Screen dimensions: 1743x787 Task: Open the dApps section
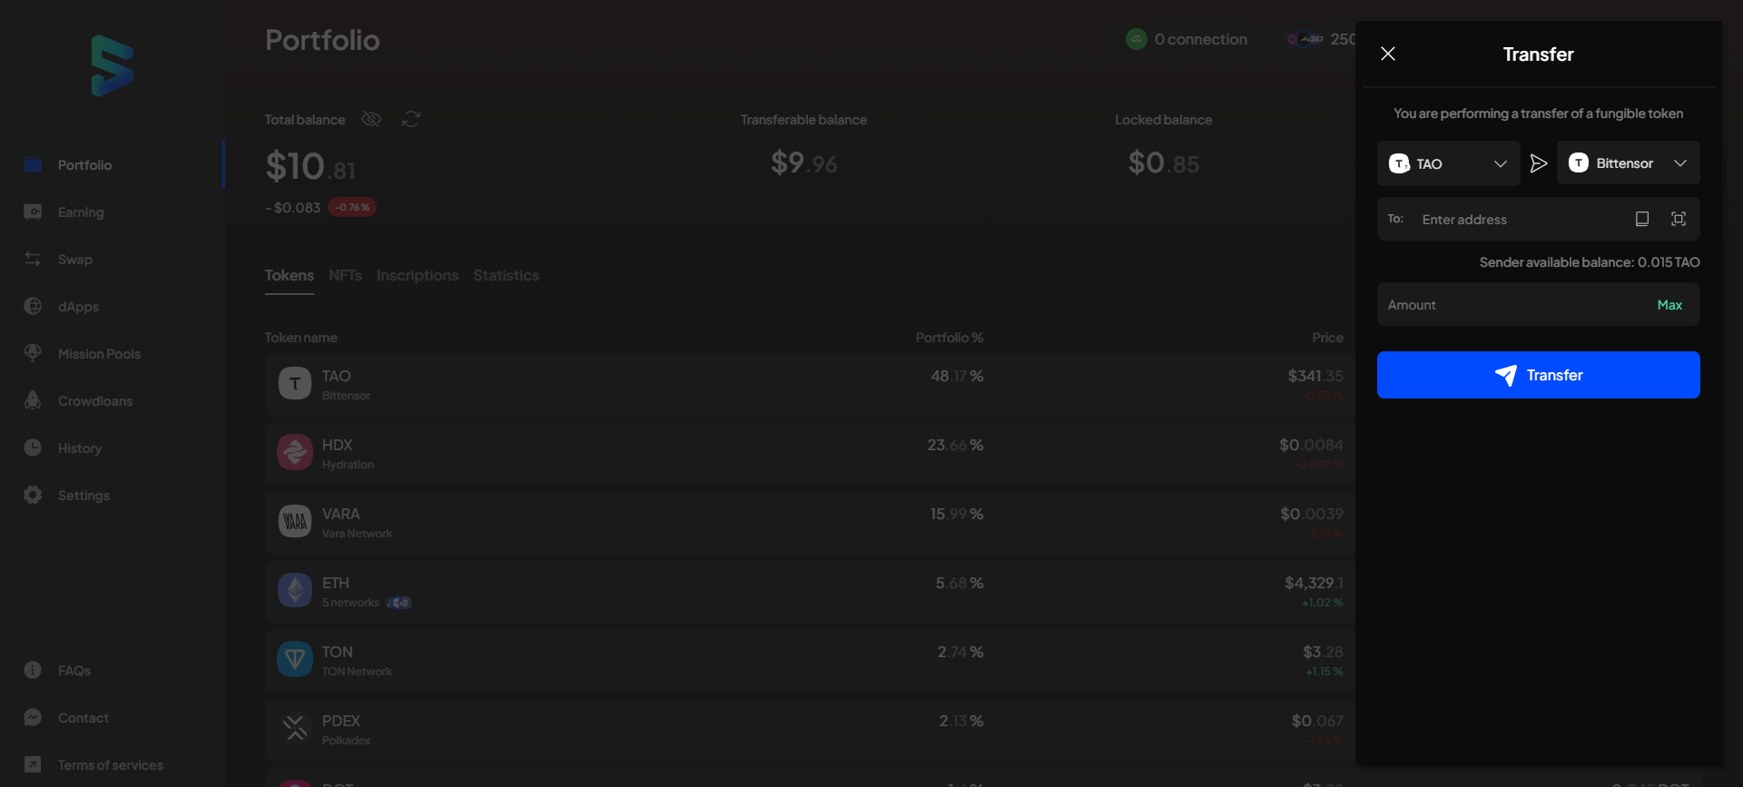[78, 307]
